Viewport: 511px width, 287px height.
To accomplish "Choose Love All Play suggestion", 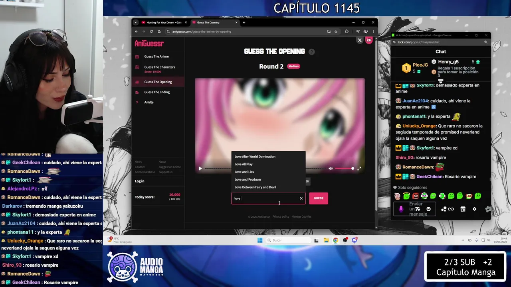I will (x=268, y=164).
